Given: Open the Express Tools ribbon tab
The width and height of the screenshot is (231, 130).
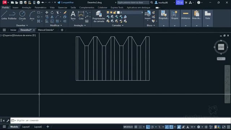Looking at the screenshot, I should coord(117,8).
